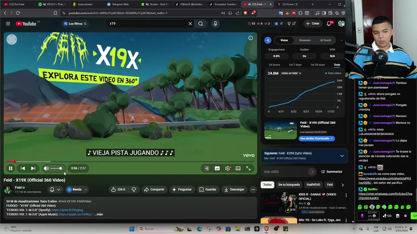Viewport: 417px width, 234px height.
Task: Open the vistas en total dropdown
Action: coord(291,73)
